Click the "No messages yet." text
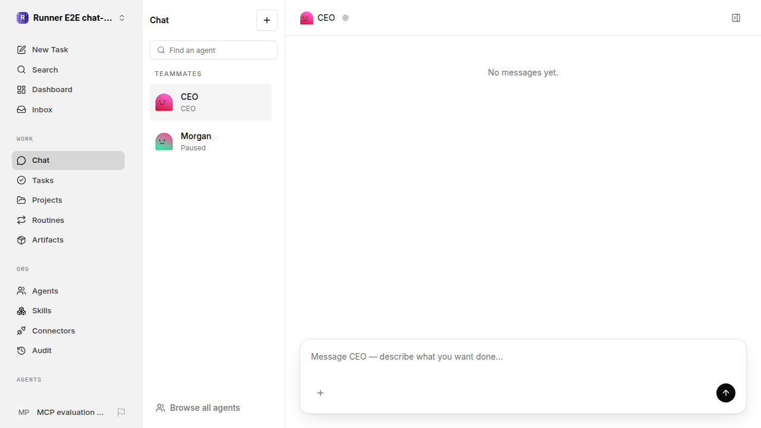 [523, 73]
